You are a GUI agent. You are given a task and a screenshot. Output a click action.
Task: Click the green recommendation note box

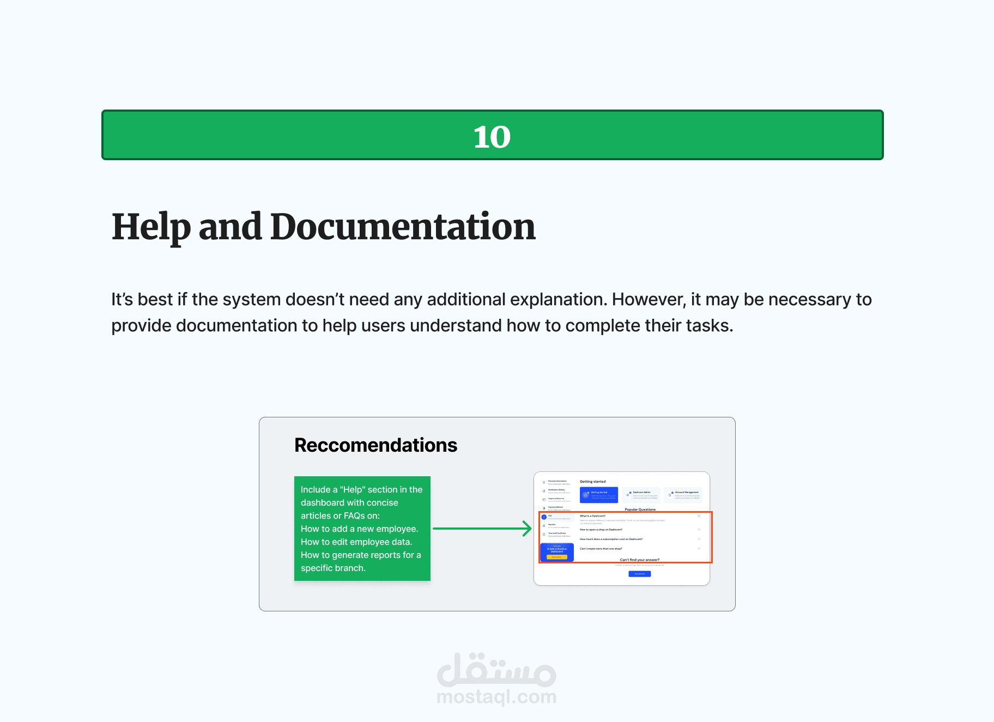pyautogui.click(x=362, y=529)
